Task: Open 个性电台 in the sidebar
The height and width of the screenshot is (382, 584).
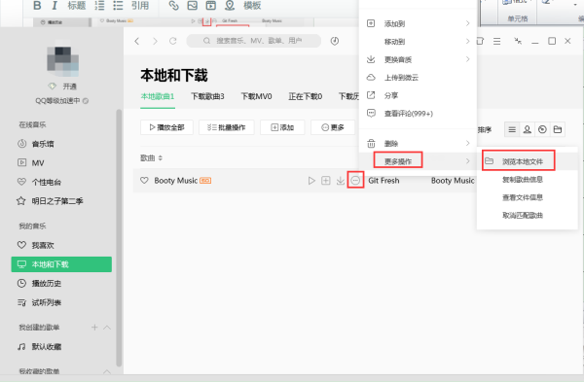Action: [39, 183]
